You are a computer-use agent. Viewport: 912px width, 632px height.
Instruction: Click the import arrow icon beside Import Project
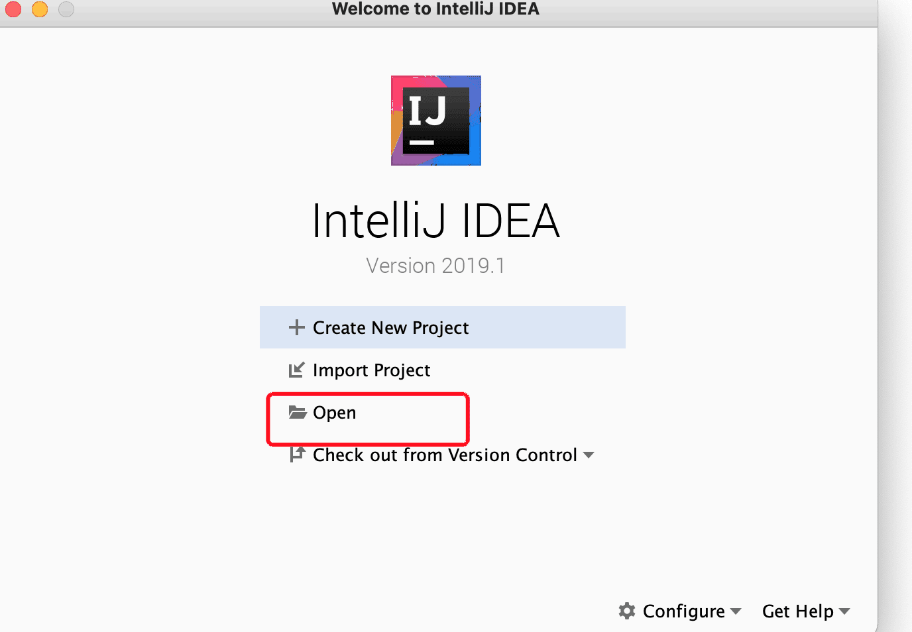pos(296,370)
